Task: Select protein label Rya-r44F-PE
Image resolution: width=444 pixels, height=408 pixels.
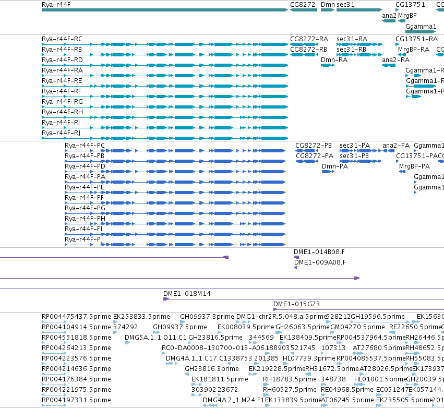Action: pos(85,187)
